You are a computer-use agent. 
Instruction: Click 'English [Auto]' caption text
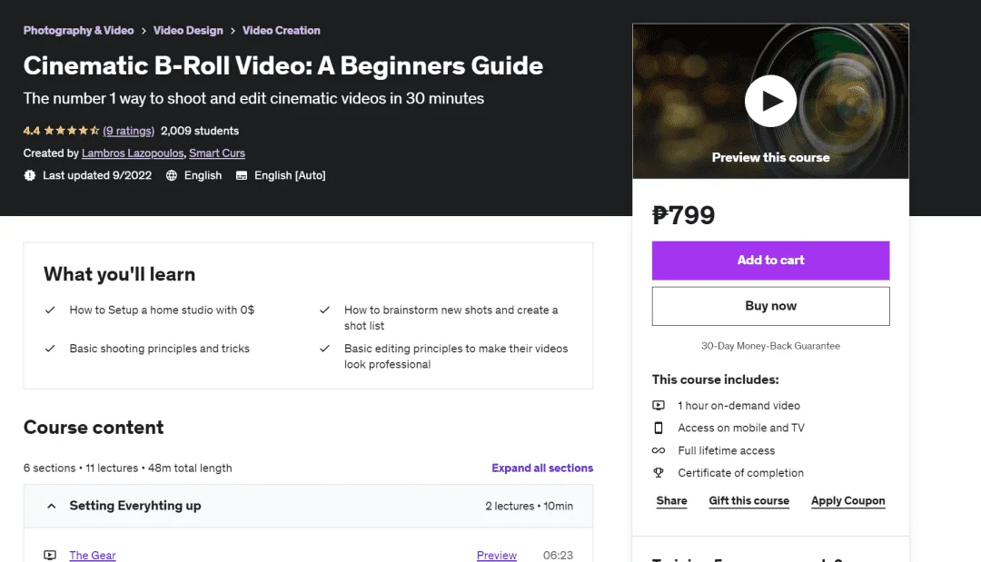[x=290, y=175]
